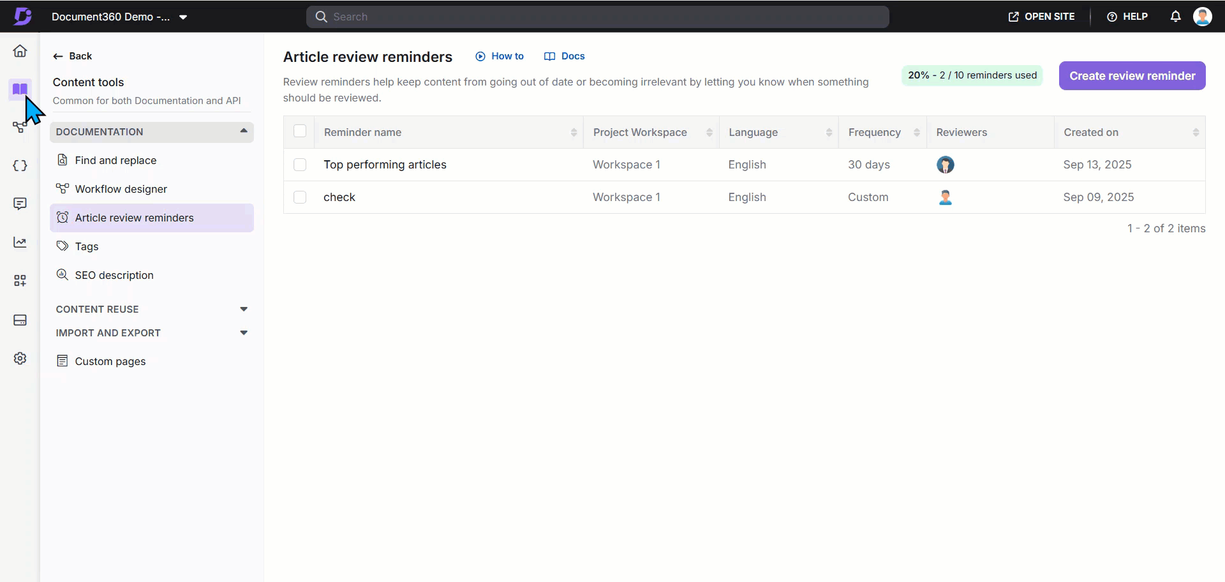The height and width of the screenshot is (582, 1225).
Task: Expand the CONTENT REUSE section
Action: tap(243, 310)
